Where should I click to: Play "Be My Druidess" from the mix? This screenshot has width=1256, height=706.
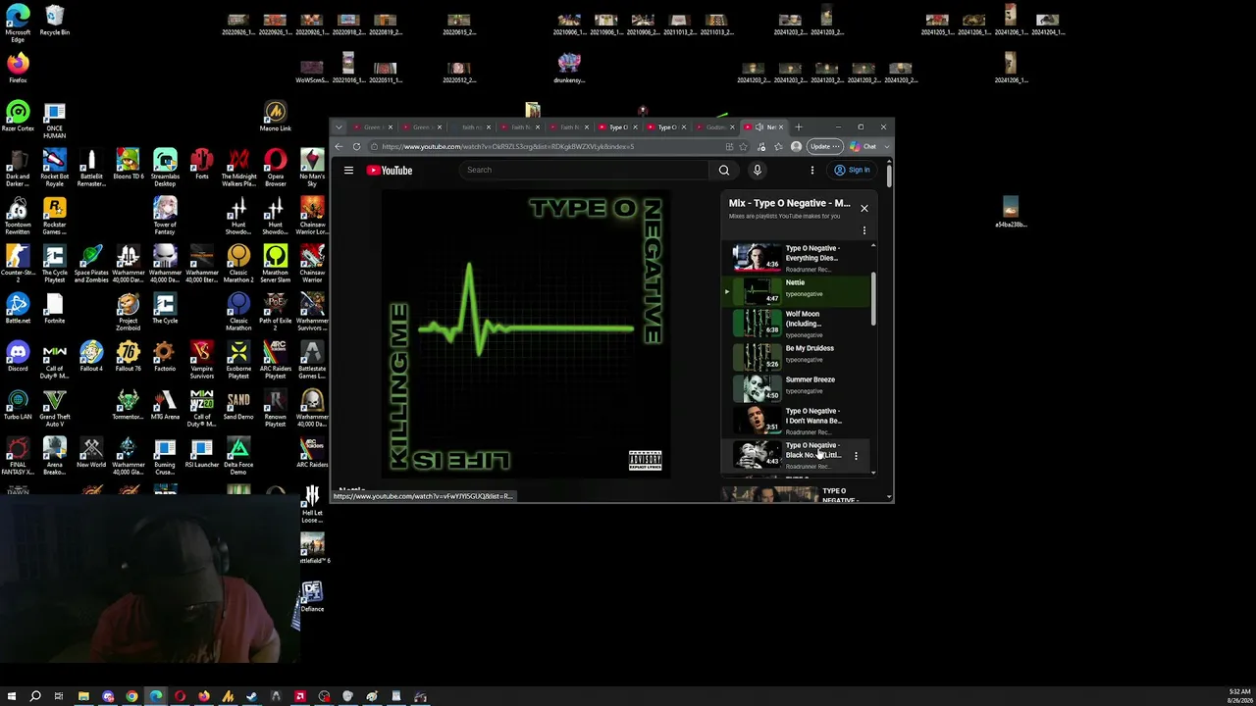tap(798, 355)
